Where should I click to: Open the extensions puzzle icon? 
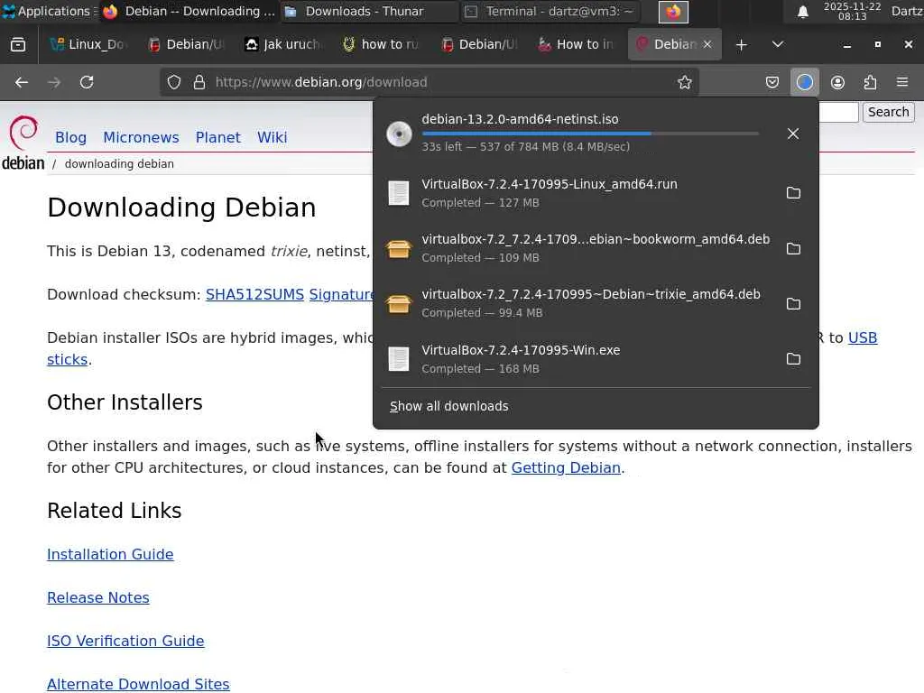[x=870, y=82]
